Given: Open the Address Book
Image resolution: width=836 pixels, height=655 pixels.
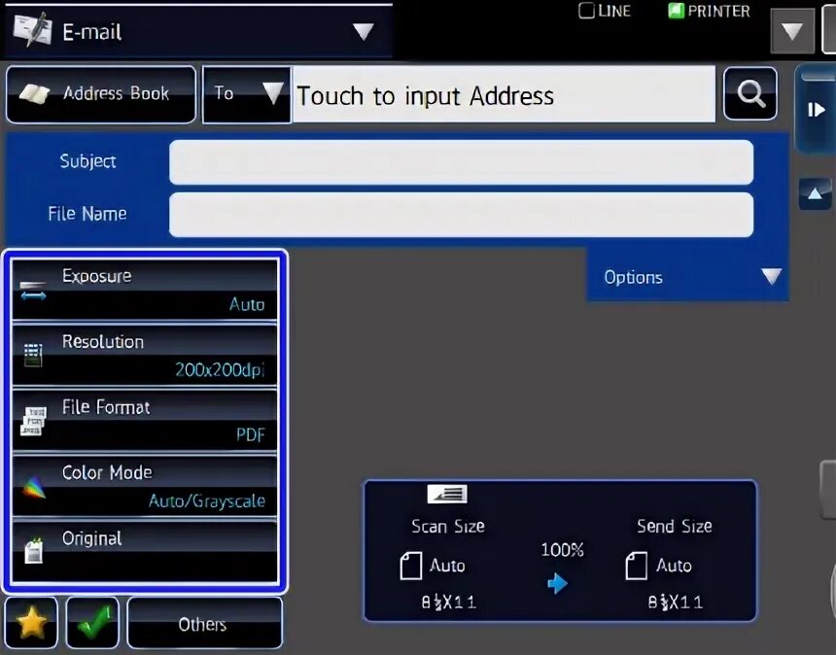Looking at the screenshot, I should coord(100,94).
